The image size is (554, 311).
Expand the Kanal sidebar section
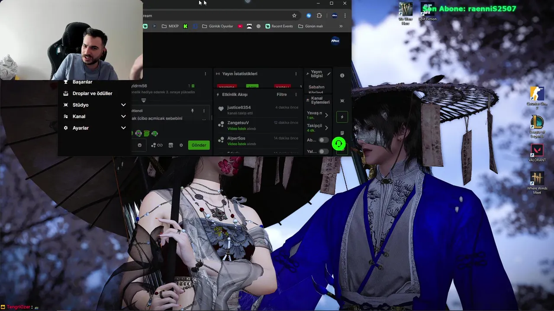123,117
